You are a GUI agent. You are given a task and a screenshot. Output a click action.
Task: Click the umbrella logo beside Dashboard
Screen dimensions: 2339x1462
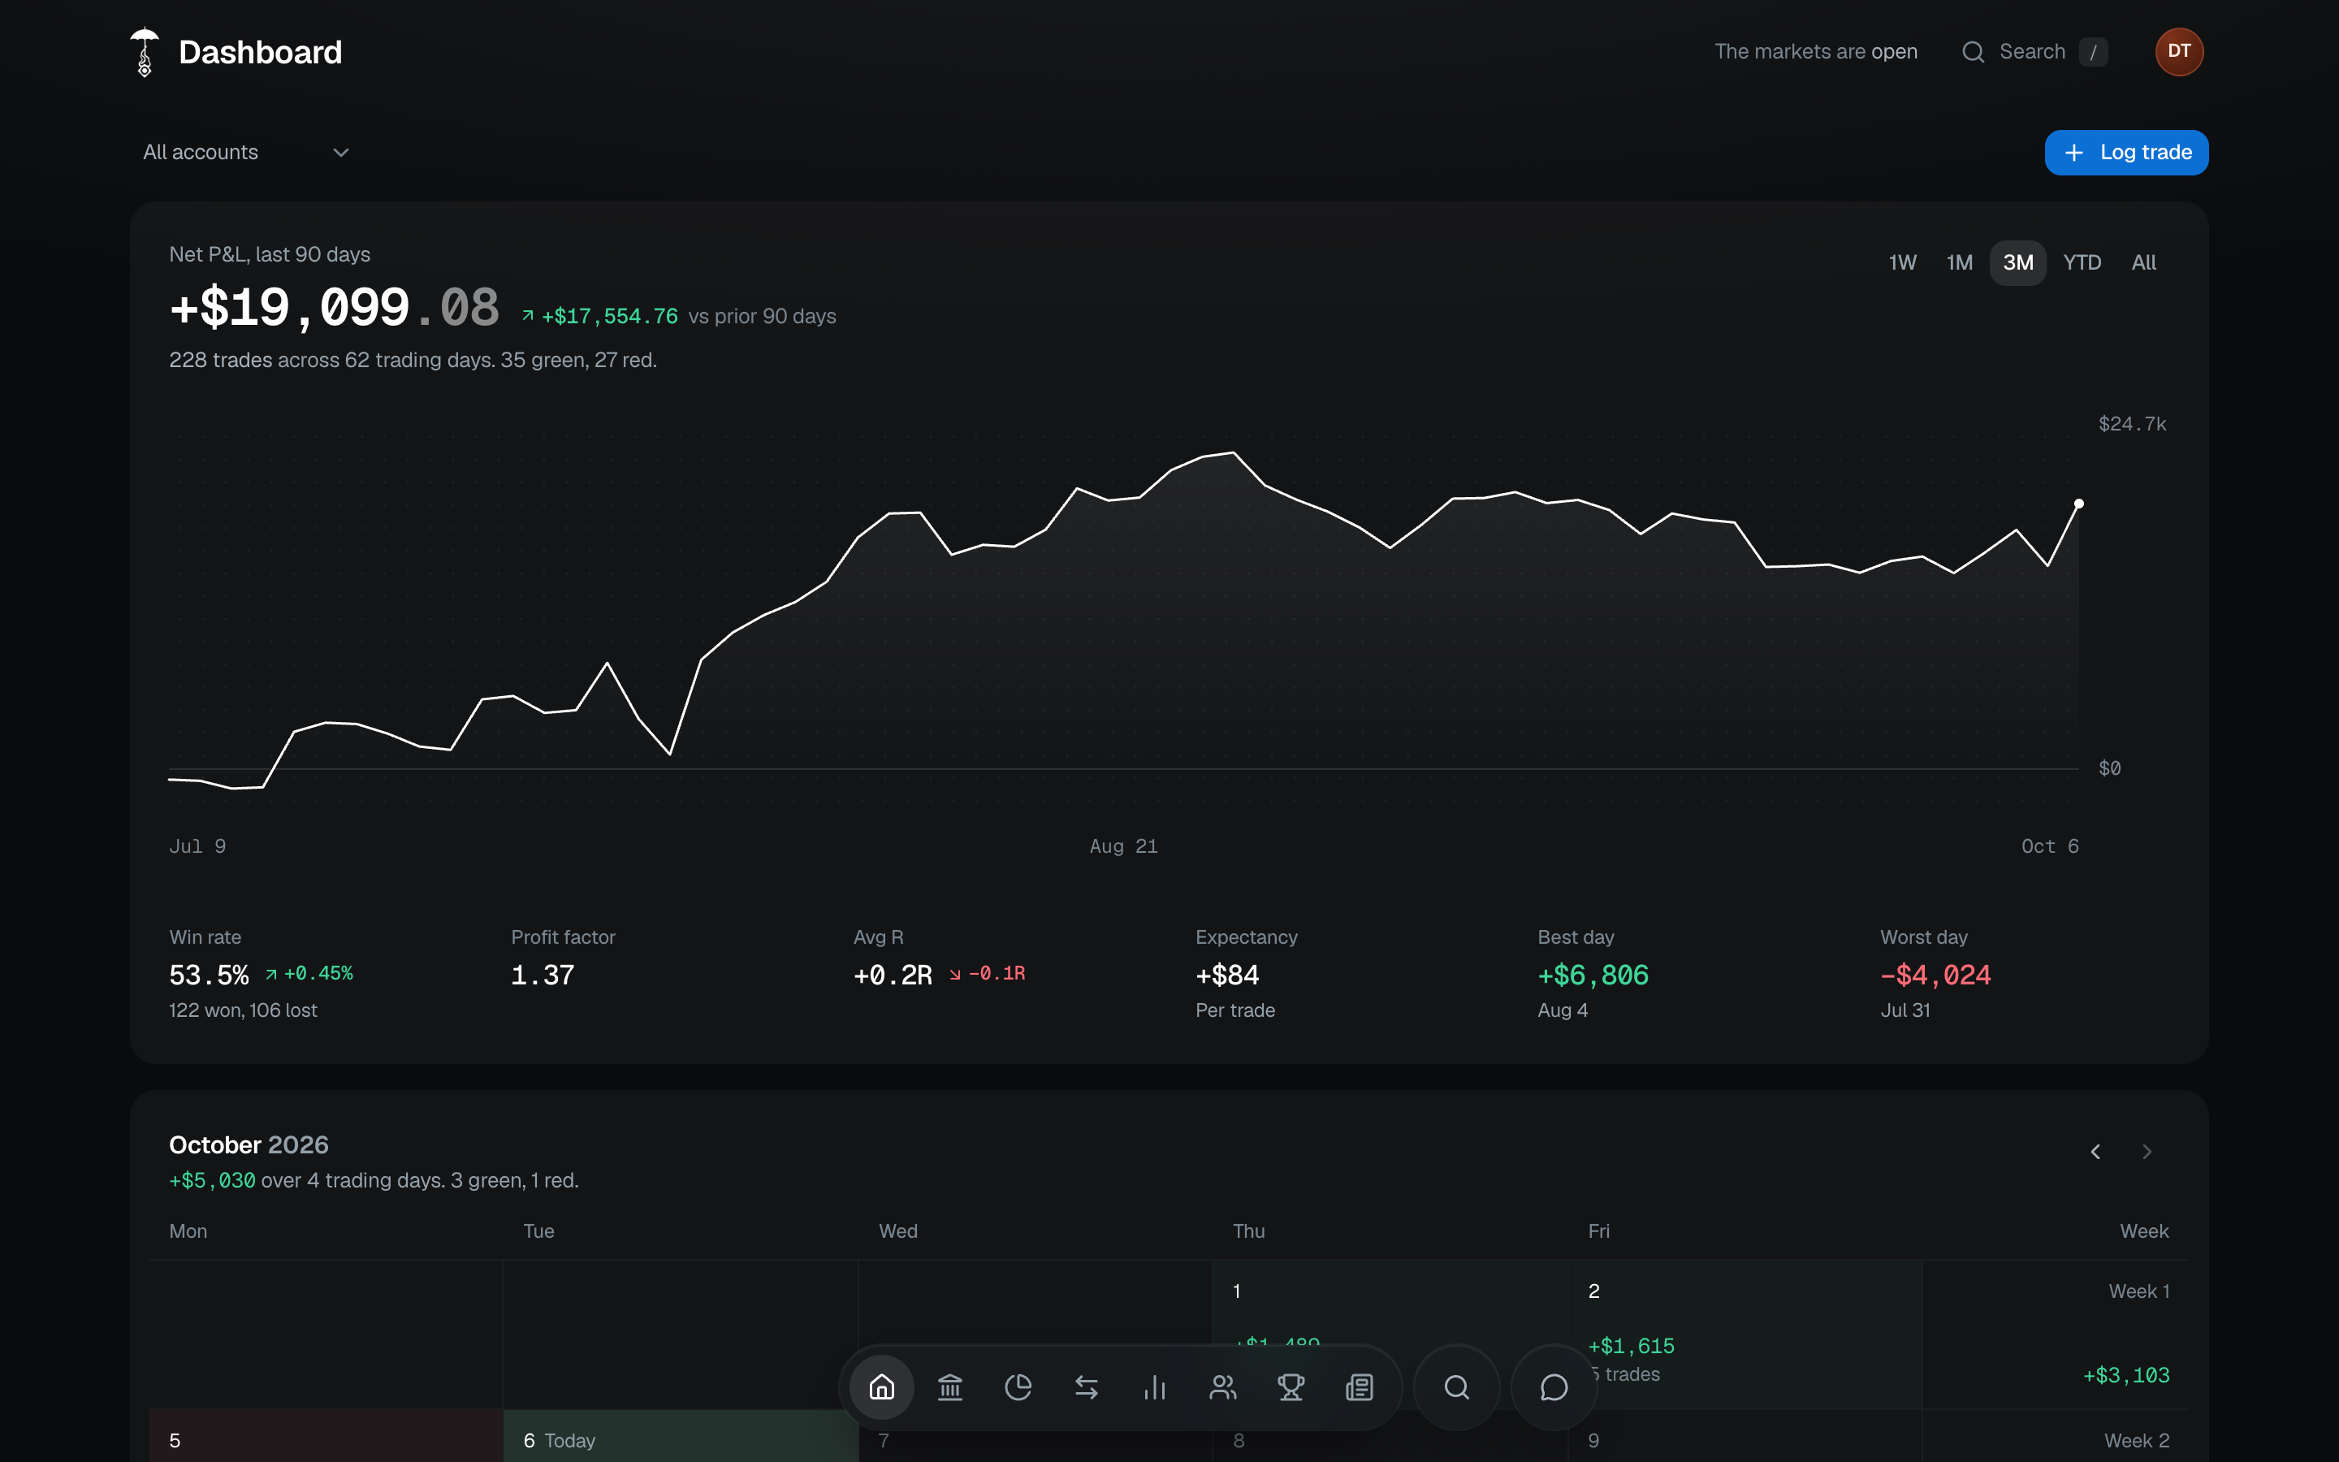tap(144, 52)
